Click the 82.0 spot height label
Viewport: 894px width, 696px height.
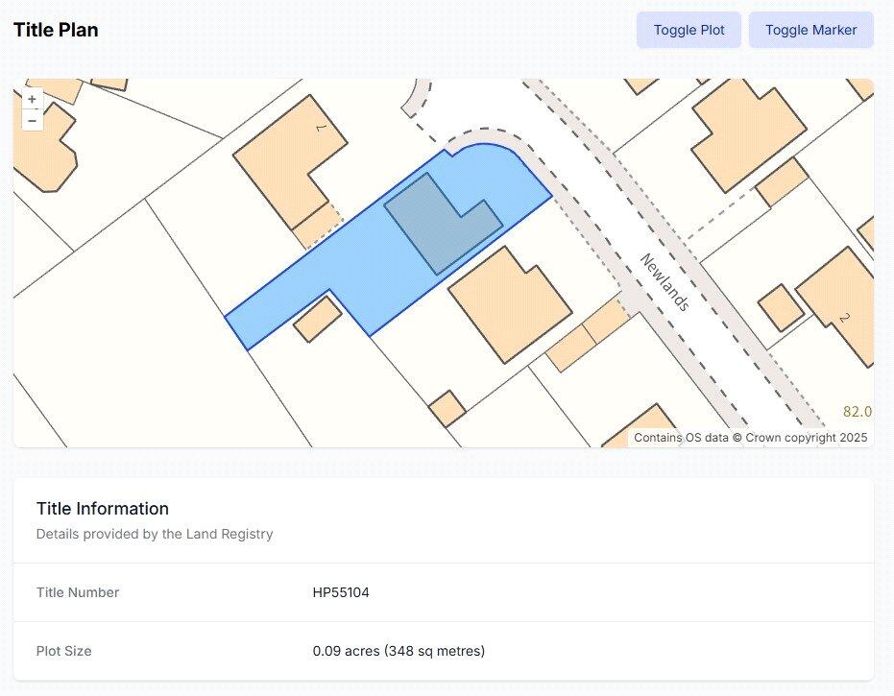pos(857,412)
